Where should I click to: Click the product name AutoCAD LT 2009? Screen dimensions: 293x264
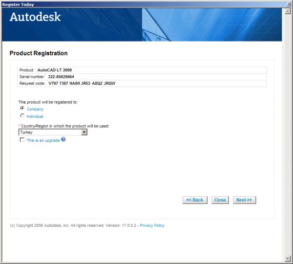point(55,70)
